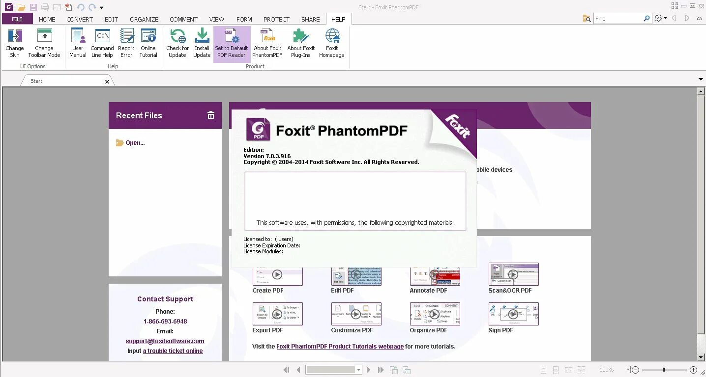
Task: Play the Customize PDF tutorial thumbnail
Action: [x=356, y=314]
